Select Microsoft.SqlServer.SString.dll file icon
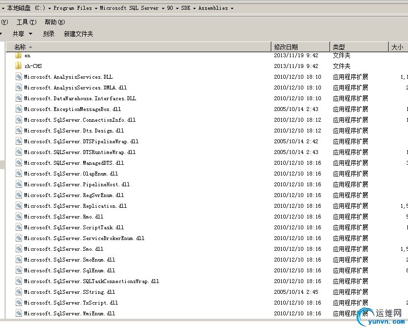408x330 pixels. 19,292
